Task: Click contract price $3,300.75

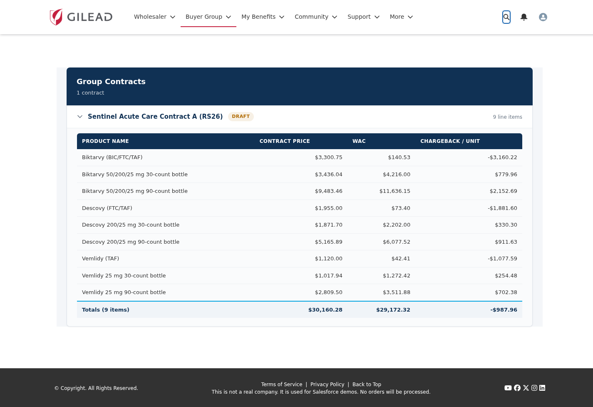Action: (329, 157)
